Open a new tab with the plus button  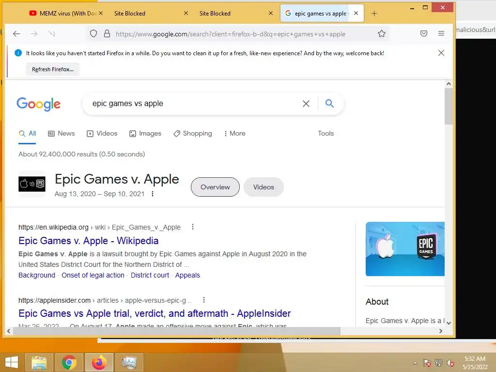374,13
